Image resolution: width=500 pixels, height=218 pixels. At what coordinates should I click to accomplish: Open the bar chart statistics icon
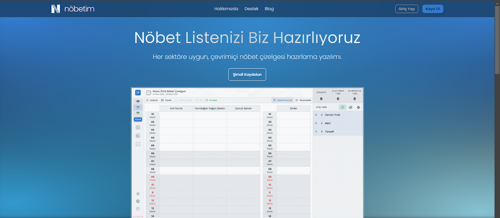click(138, 135)
